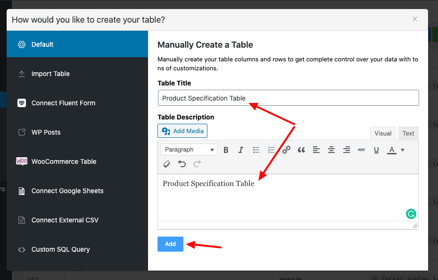Toggle bold formatting in the editor
The image size is (438, 280).
pos(226,150)
